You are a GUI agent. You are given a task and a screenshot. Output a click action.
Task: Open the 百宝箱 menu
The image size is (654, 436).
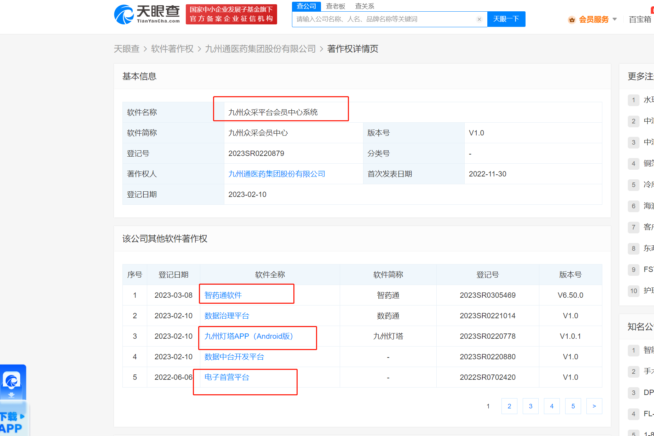click(640, 19)
